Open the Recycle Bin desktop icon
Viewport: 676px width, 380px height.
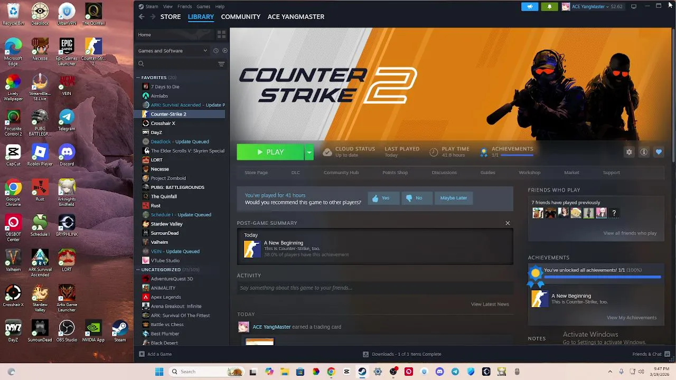pyautogui.click(x=13, y=14)
